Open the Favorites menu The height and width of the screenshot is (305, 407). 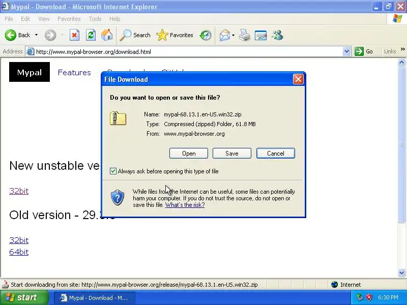click(69, 19)
